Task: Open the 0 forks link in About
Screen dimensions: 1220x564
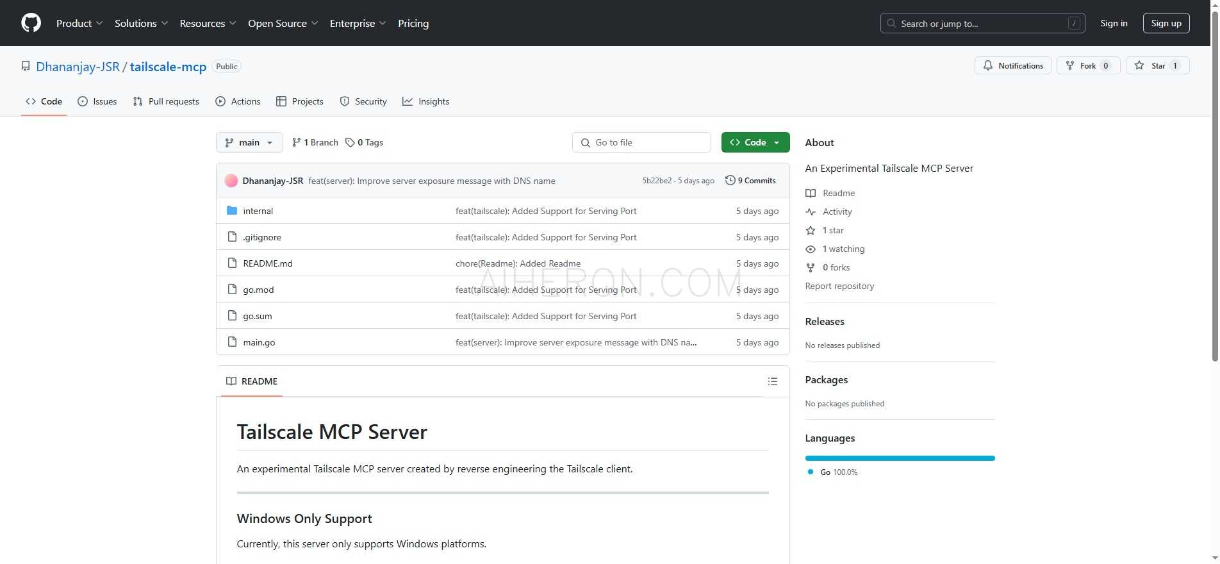Action: point(836,267)
